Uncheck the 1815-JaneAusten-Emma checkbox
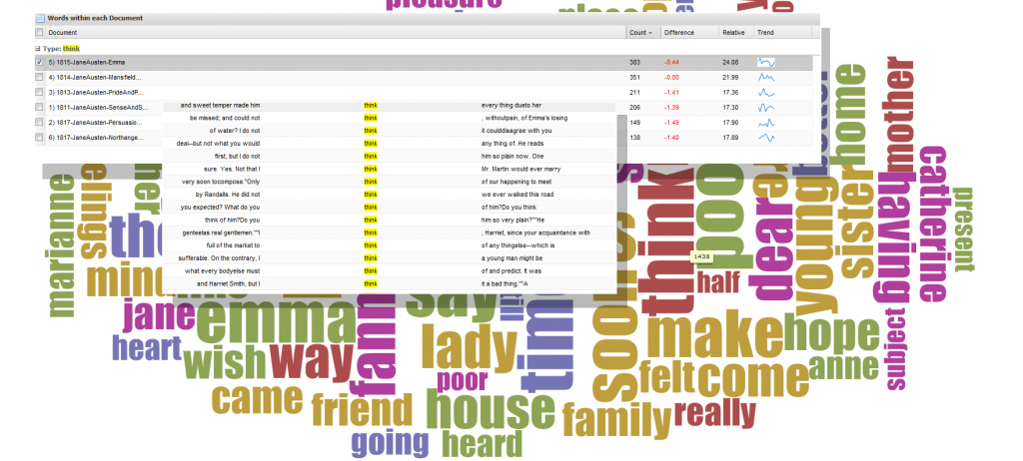This screenshot has height=461, width=1023. [39, 62]
